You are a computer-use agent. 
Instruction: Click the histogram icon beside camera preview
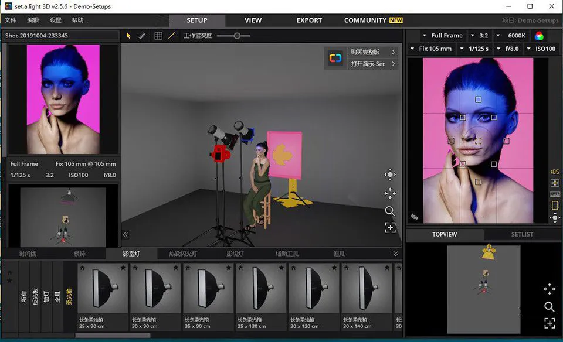point(555,194)
